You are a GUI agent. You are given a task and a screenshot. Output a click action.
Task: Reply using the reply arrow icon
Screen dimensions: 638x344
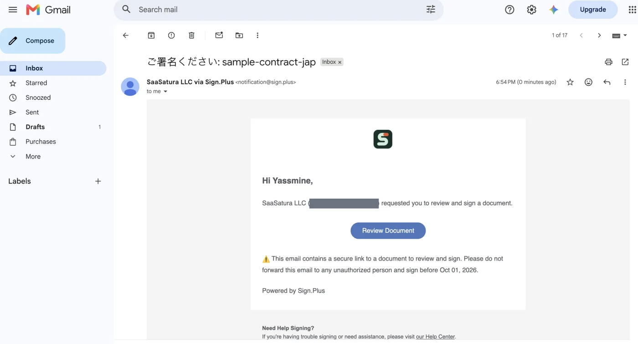coord(607,82)
